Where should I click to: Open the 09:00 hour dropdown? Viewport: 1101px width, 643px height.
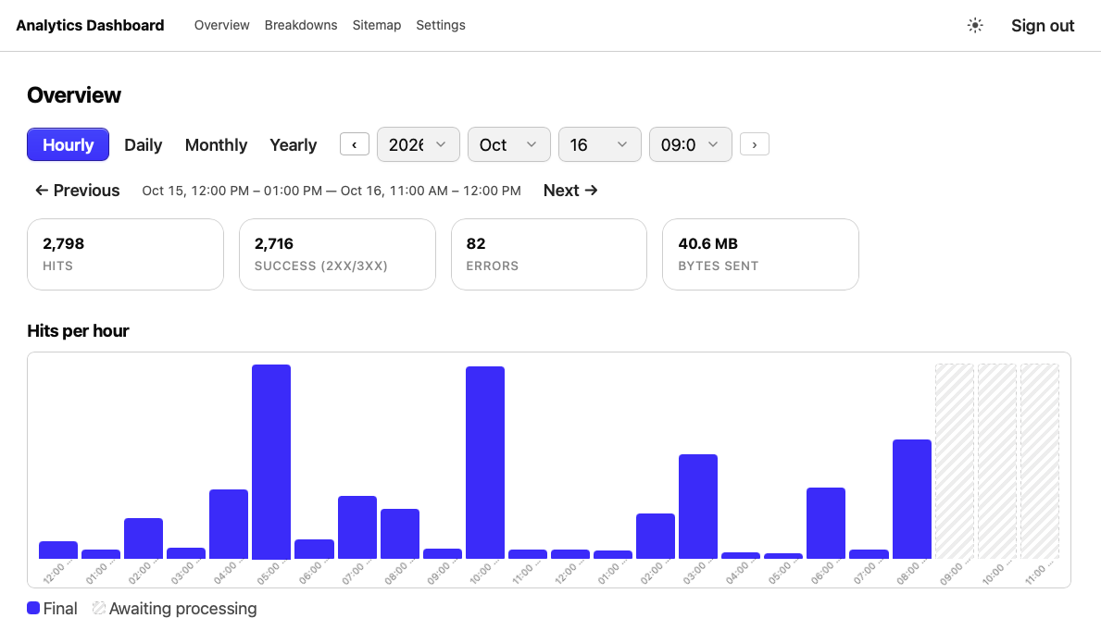tap(690, 144)
